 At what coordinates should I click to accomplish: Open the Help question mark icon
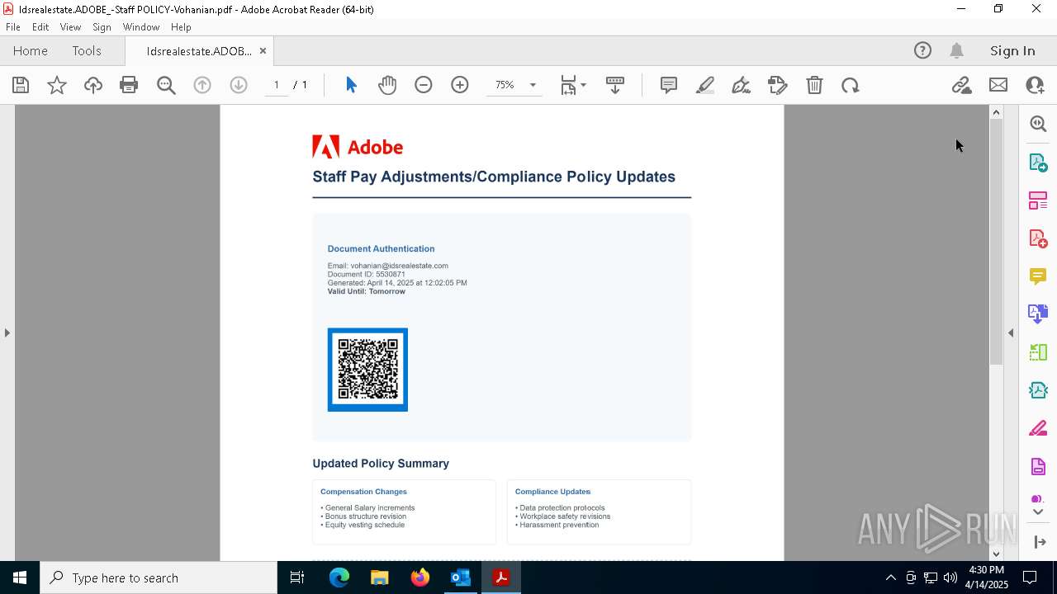[922, 51]
